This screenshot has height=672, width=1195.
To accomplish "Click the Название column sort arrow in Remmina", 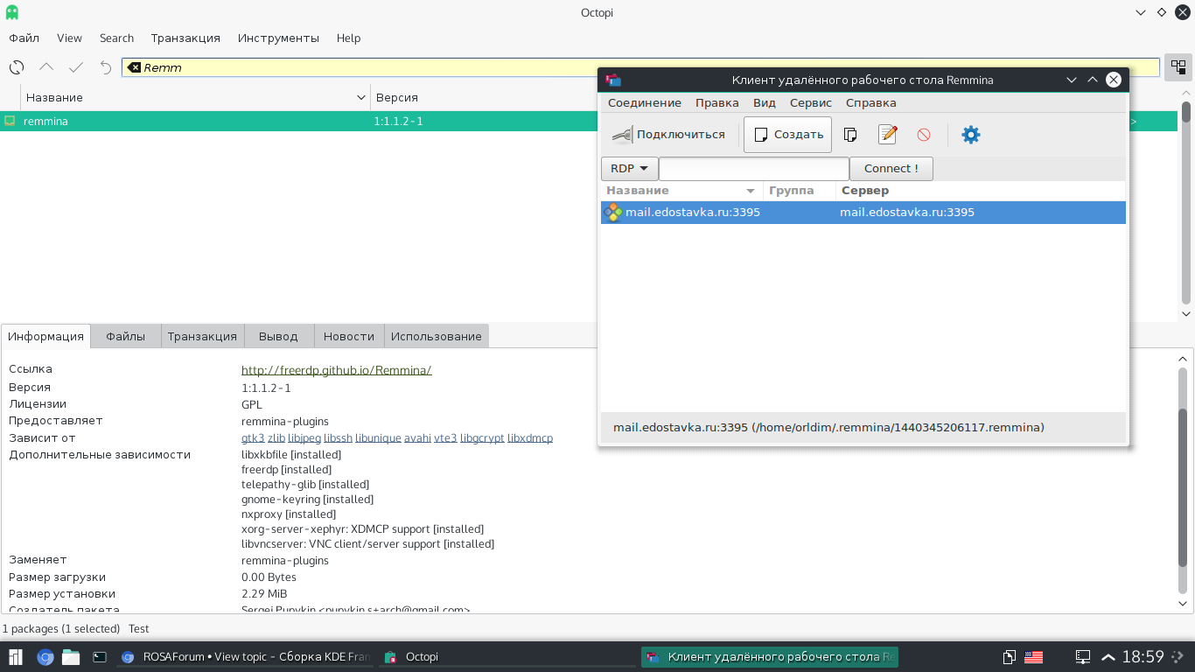I will coord(750,191).
